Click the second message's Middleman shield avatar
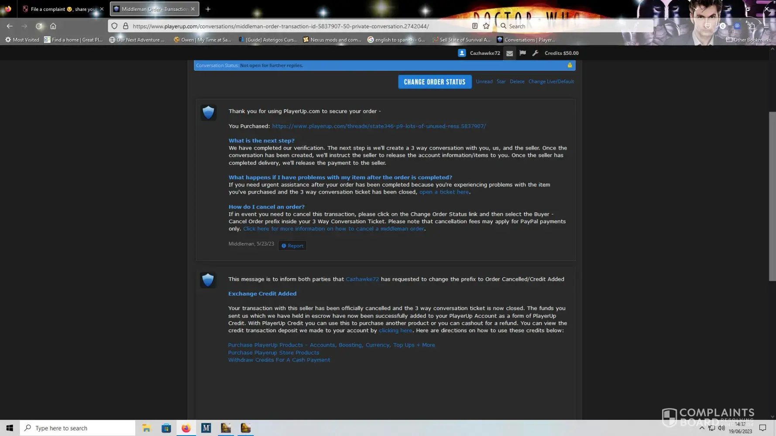 pos(208,280)
